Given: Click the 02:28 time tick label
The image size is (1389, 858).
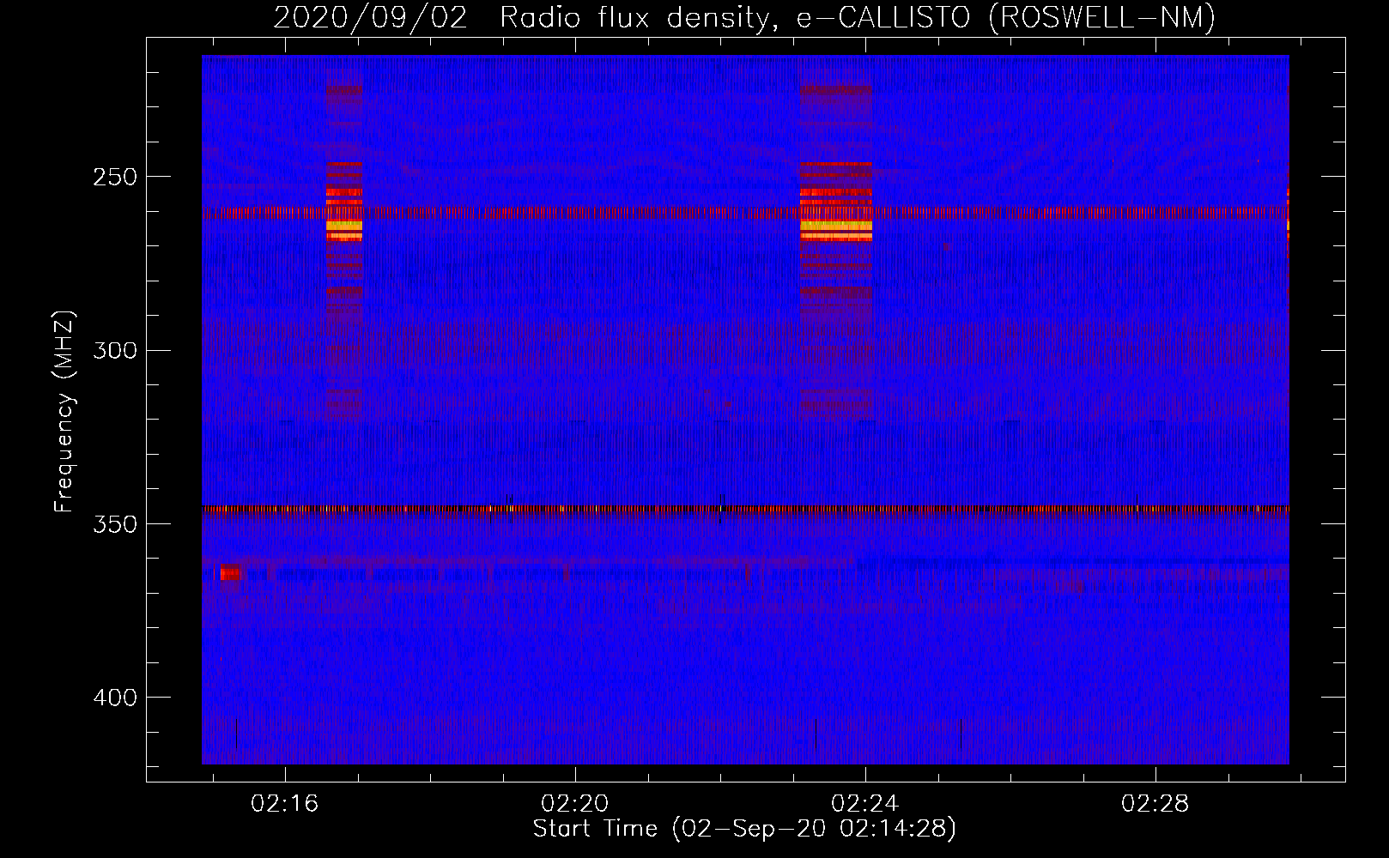Looking at the screenshot, I should click(x=1155, y=803).
